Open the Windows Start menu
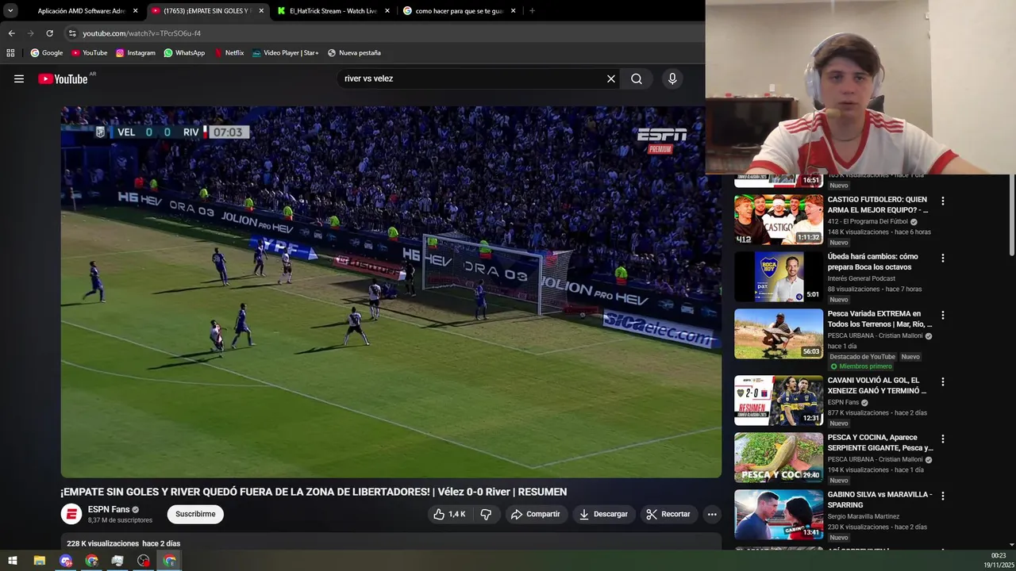 click(x=13, y=561)
